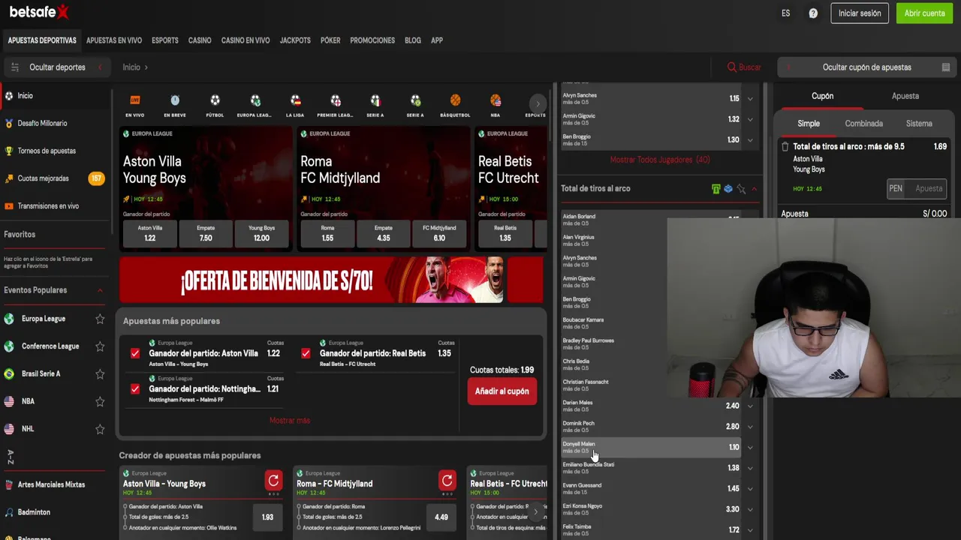Click Iniciar sesión button
Image resolution: width=961 pixels, height=540 pixels.
pos(860,13)
